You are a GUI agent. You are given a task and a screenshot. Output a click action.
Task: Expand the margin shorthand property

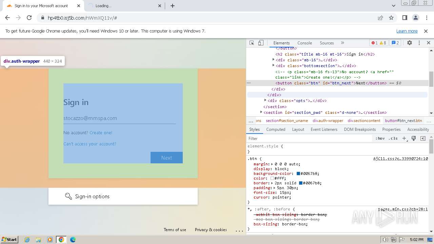[x=272, y=164]
